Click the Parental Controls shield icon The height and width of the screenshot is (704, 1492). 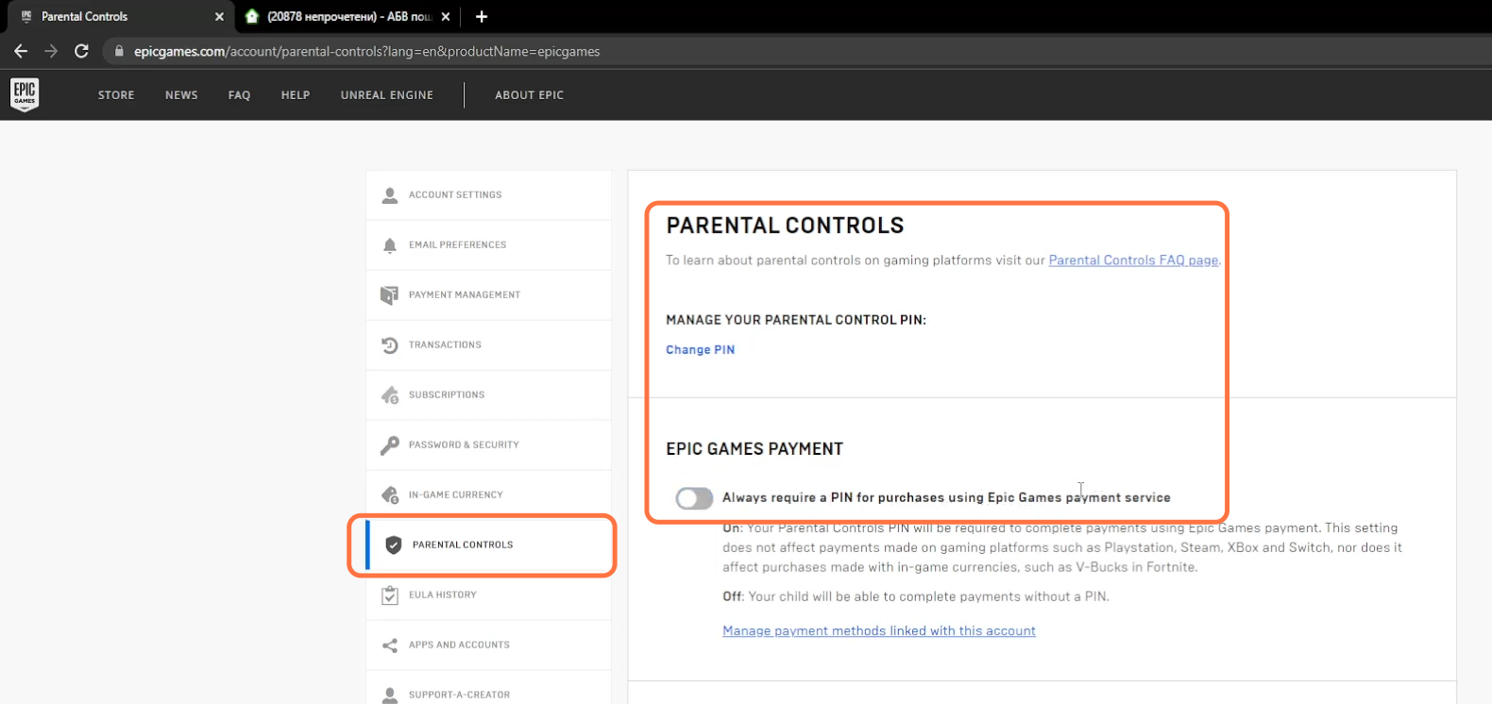click(x=394, y=545)
